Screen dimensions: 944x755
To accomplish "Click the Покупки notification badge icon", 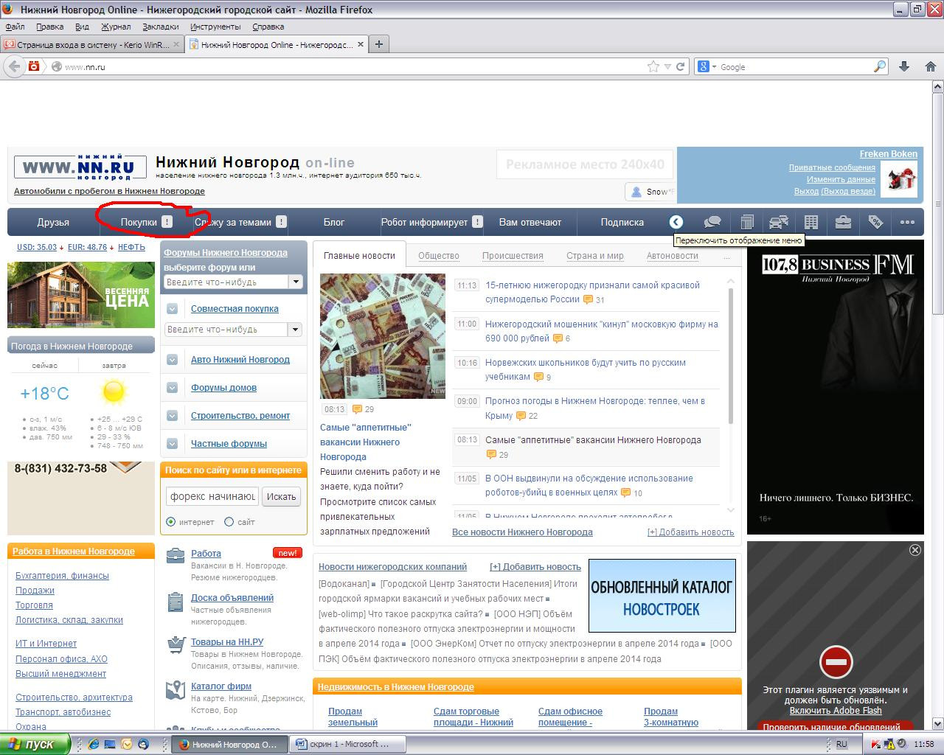I will pos(167,222).
